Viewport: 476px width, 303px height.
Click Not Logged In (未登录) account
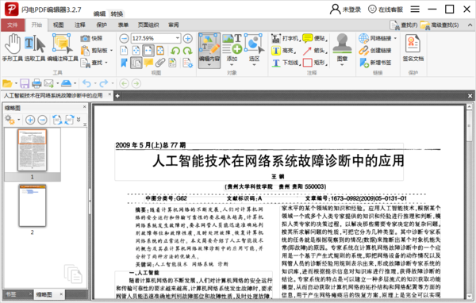345,10
